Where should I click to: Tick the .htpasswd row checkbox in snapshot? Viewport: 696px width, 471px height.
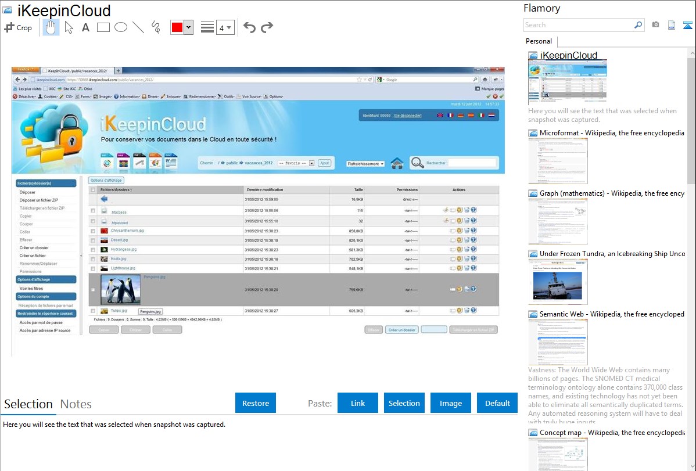pyautogui.click(x=93, y=221)
